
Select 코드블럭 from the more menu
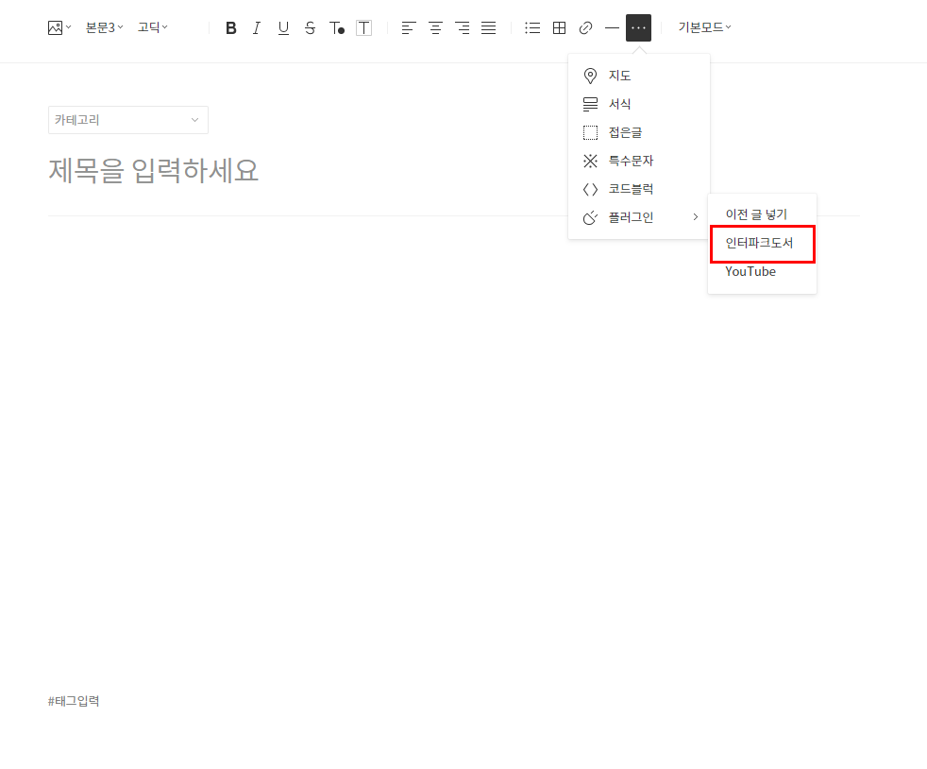[639, 189]
